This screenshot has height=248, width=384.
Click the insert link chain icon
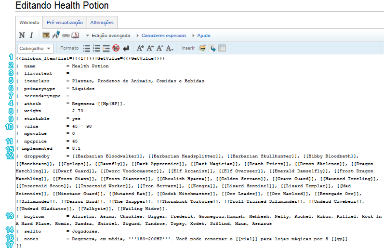coord(66,35)
